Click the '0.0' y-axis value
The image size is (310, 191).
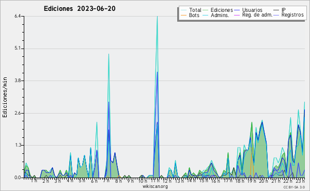18,178
